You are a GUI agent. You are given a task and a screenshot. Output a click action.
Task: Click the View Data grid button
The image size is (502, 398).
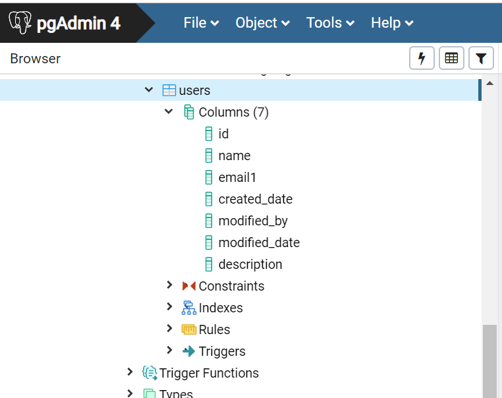(x=451, y=58)
